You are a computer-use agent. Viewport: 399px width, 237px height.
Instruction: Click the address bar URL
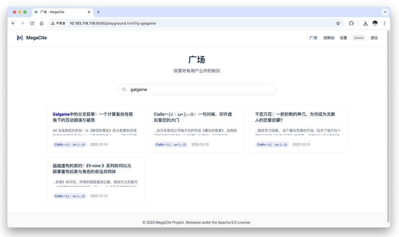coord(113,23)
